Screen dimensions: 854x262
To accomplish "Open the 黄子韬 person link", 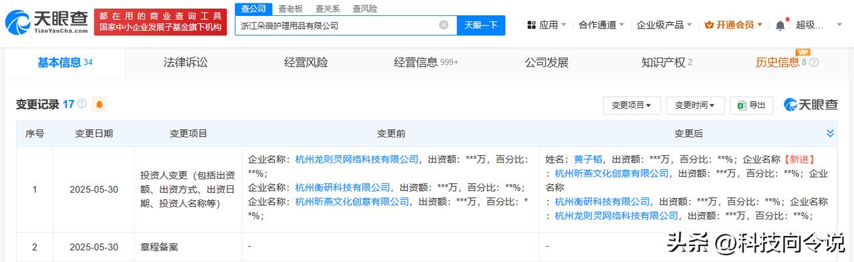I will [588, 159].
